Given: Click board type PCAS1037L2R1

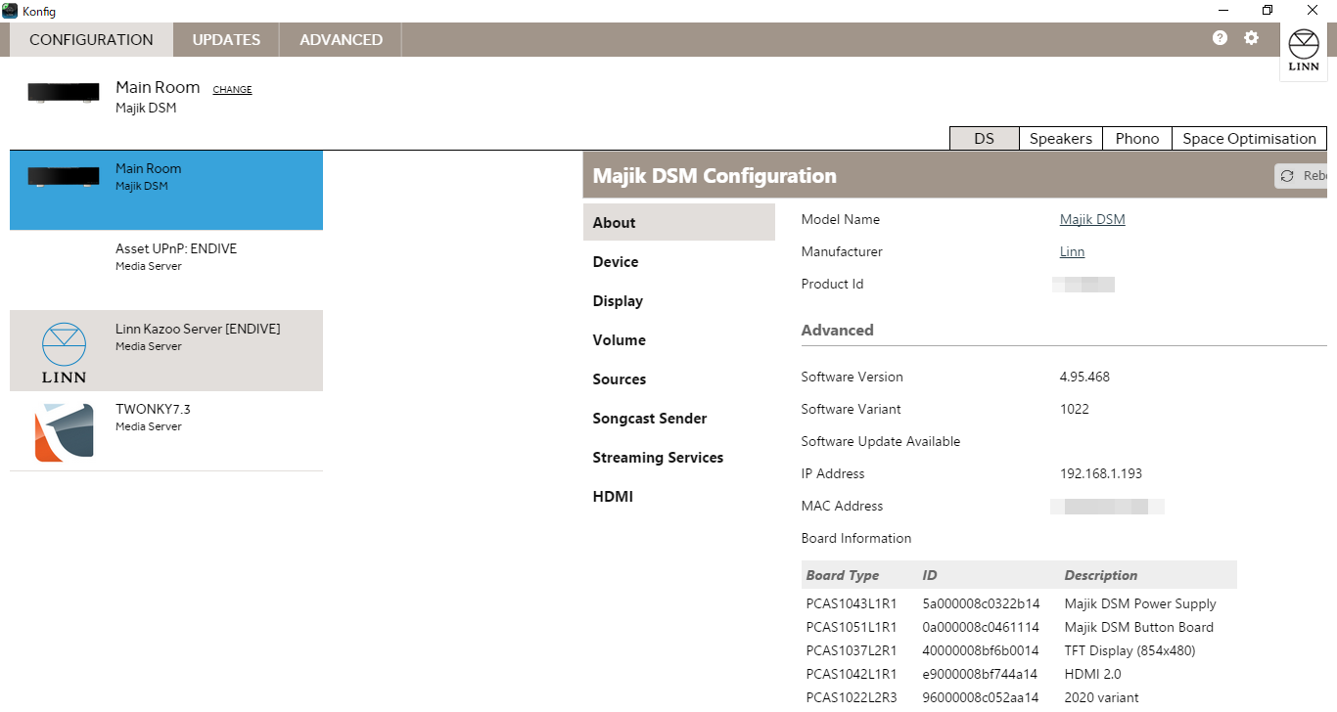Looking at the screenshot, I should coord(852,650).
